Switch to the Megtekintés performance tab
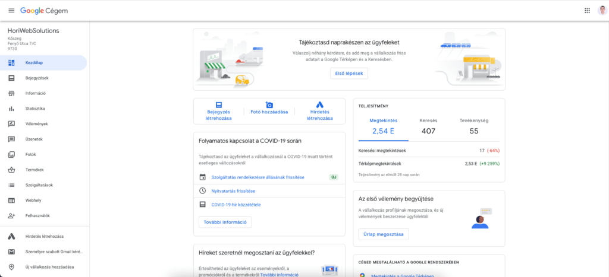This screenshot has width=609, height=277. [x=384, y=126]
